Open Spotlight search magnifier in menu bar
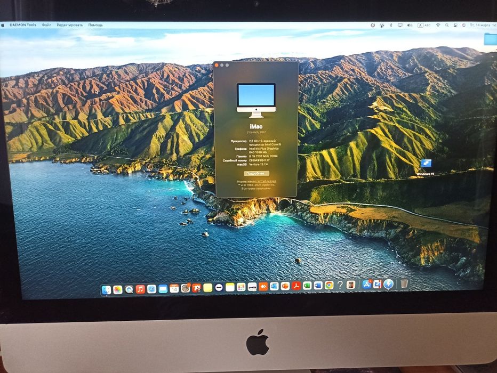Screen dimensions: 497x373 (x=446, y=25)
